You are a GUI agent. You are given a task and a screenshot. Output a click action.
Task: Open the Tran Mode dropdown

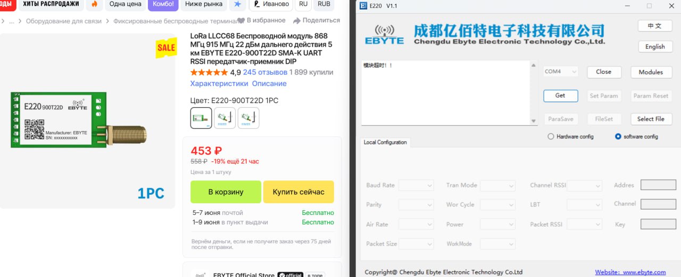(x=497, y=185)
